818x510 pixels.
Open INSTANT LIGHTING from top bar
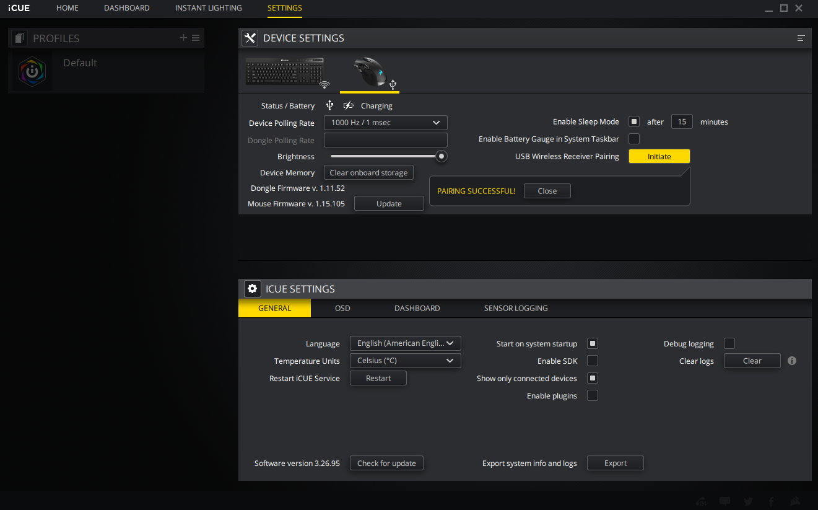pos(209,8)
